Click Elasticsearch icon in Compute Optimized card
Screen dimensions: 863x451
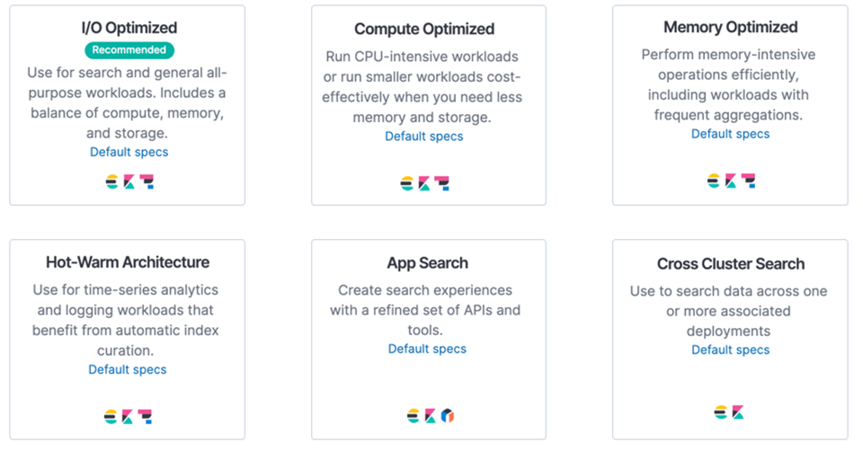(x=407, y=184)
